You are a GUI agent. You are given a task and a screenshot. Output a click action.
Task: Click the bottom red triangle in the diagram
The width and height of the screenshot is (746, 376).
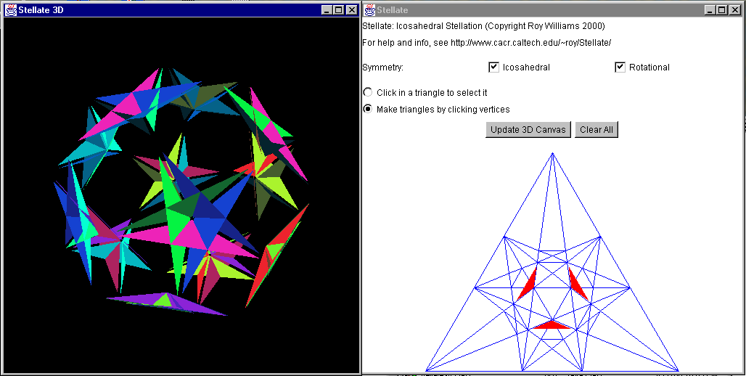[552, 325]
